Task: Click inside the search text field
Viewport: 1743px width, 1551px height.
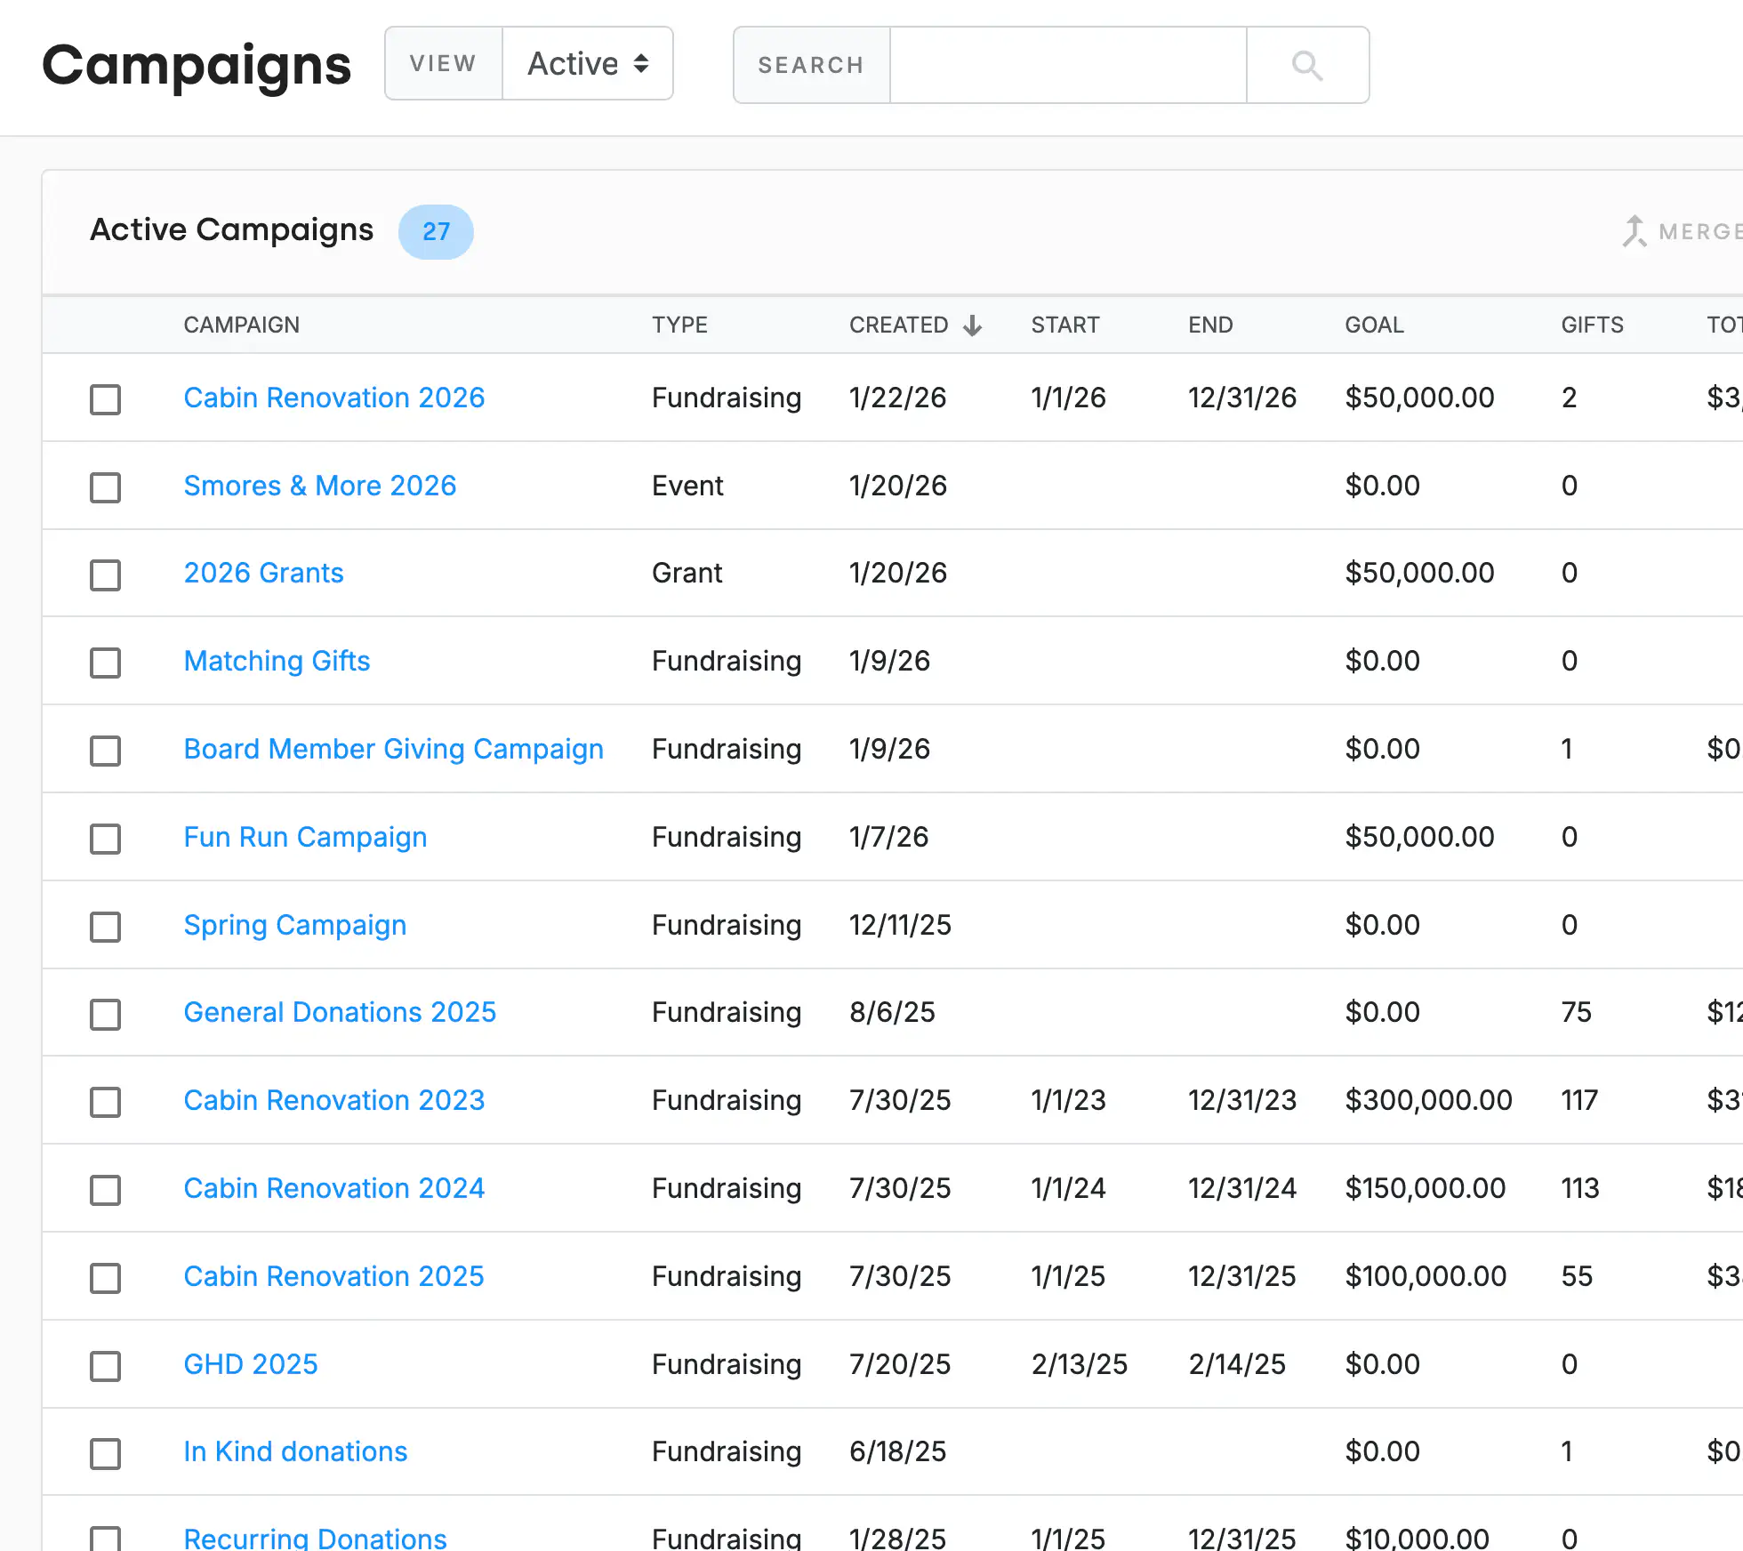Action: pyautogui.click(x=1067, y=65)
